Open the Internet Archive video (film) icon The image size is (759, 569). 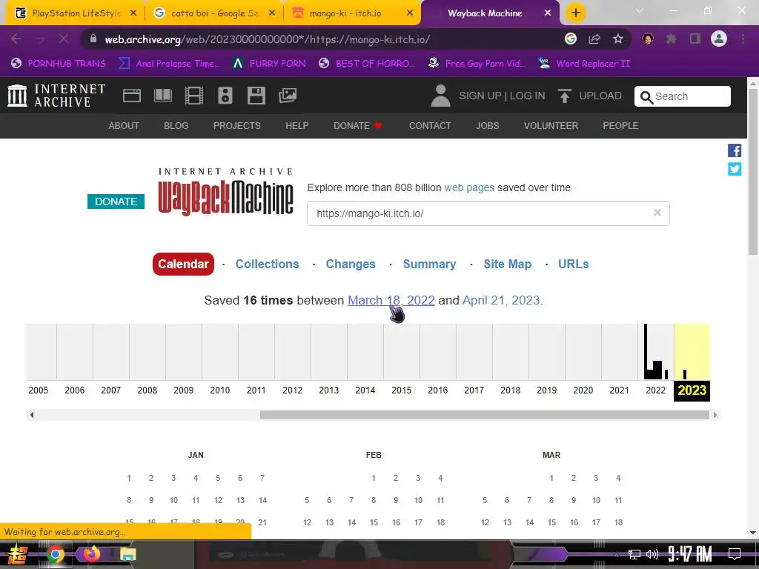[194, 96]
